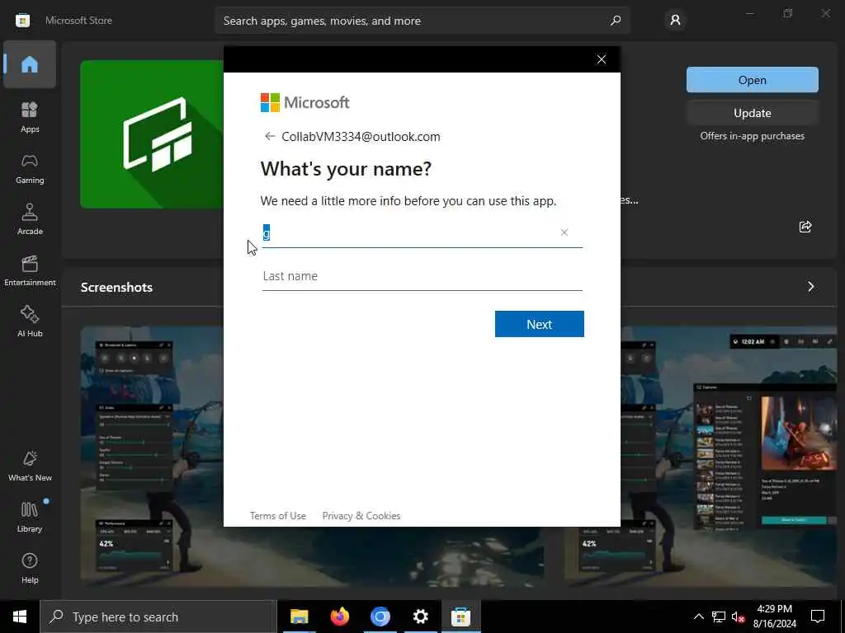The width and height of the screenshot is (845, 633).
Task: Clear the first name field with X
Action: click(x=564, y=232)
